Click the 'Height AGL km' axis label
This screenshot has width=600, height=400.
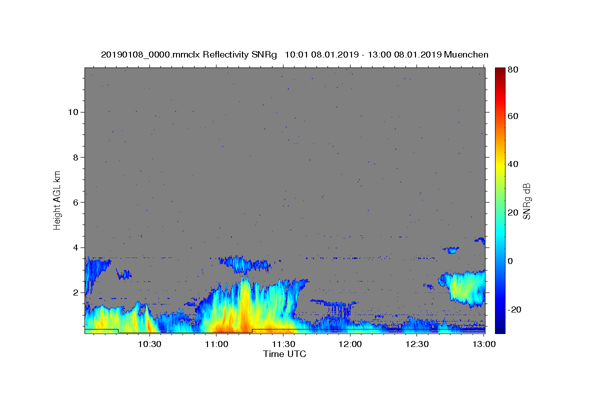point(57,199)
